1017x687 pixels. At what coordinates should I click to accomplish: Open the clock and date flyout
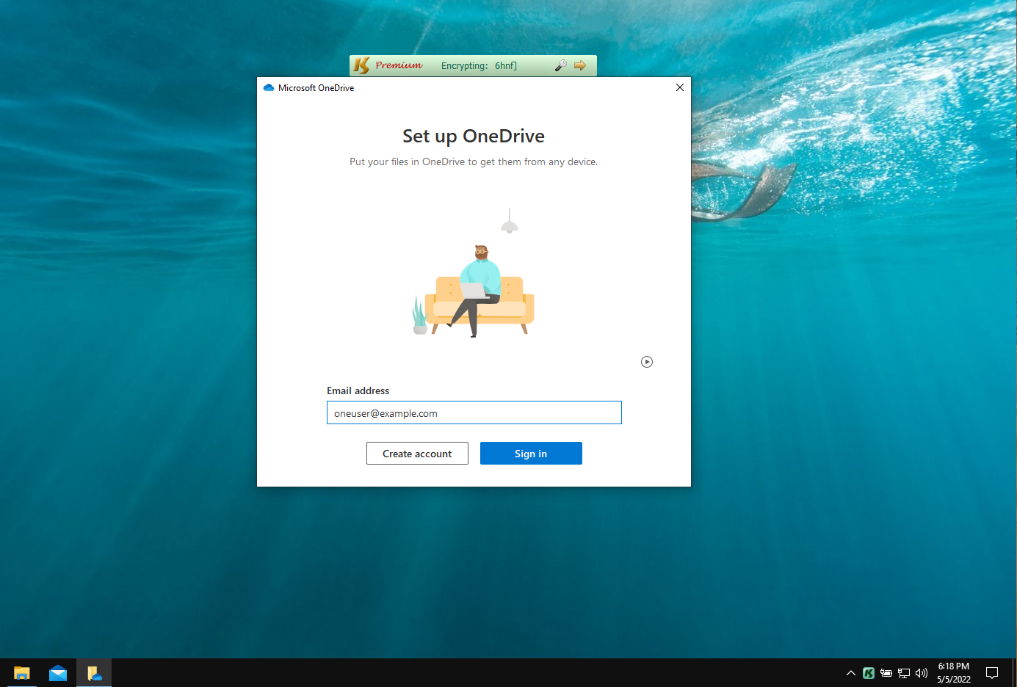[953, 673]
